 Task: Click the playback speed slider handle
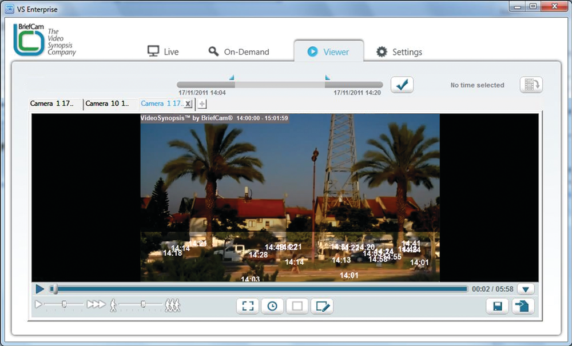click(64, 304)
